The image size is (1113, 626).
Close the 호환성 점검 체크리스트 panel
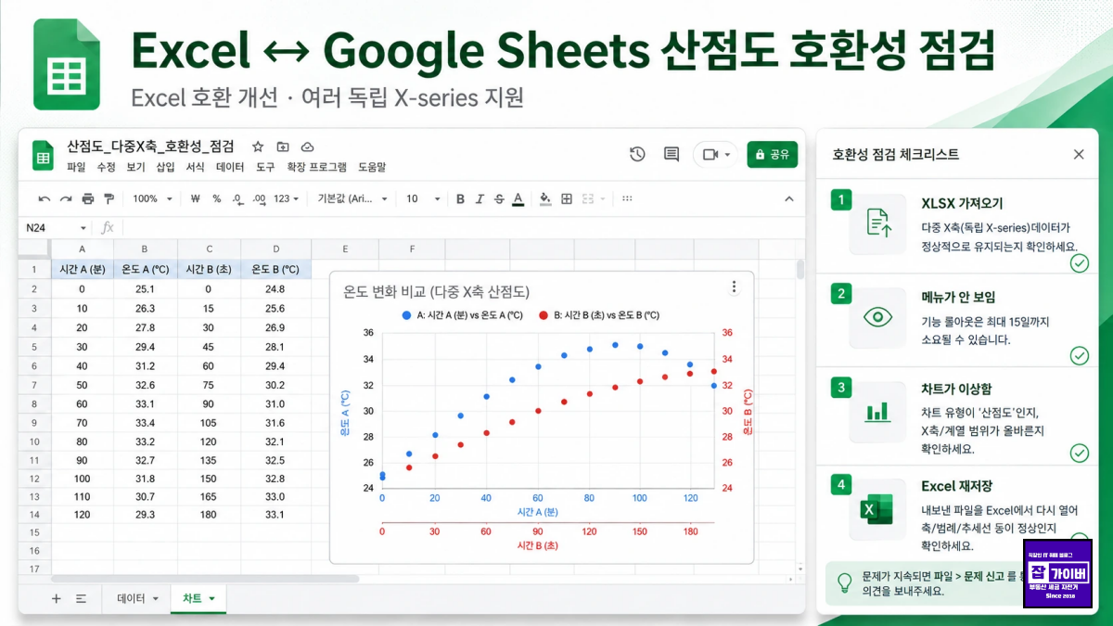(x=1079, y=155)
